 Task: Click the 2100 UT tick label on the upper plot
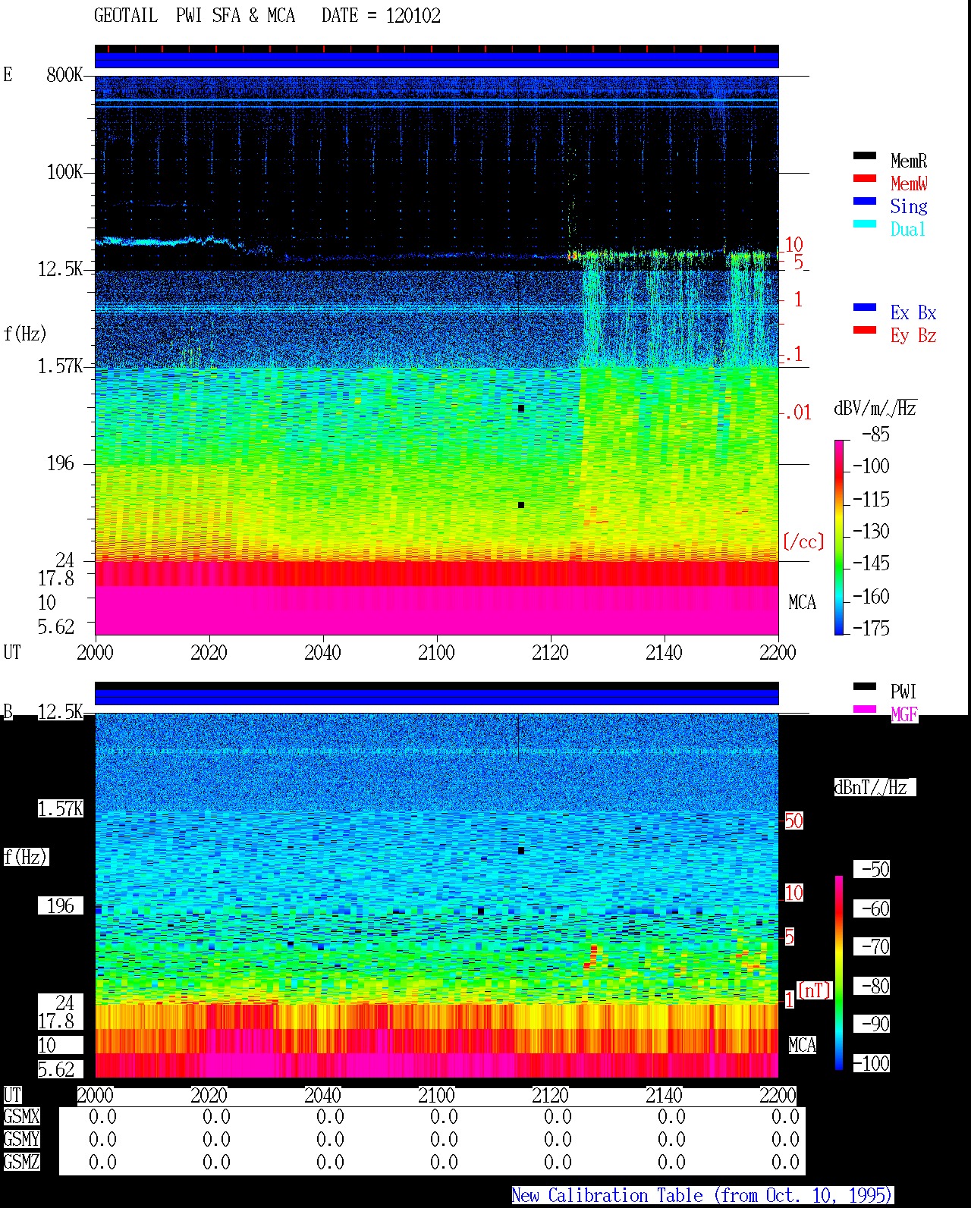tap(436, 652)
